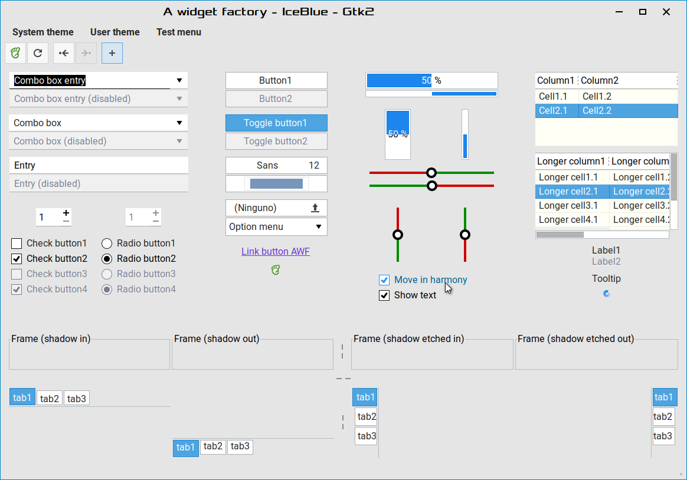Click the disabled Button2
The width and height of the screenshot is (687, 480).
pos(276,99)
